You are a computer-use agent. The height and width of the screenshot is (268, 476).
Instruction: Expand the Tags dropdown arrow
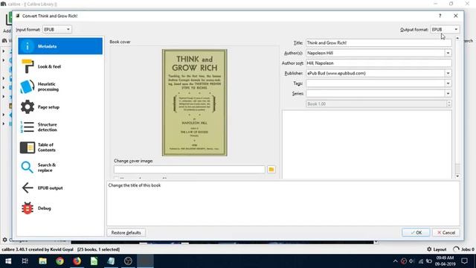(x=448, y=83)
